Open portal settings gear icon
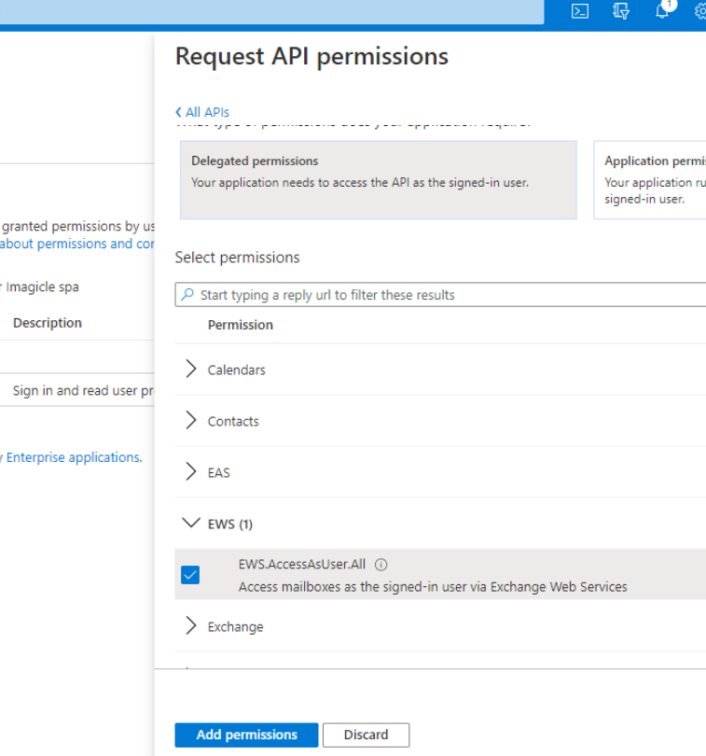 pos(699,11)
